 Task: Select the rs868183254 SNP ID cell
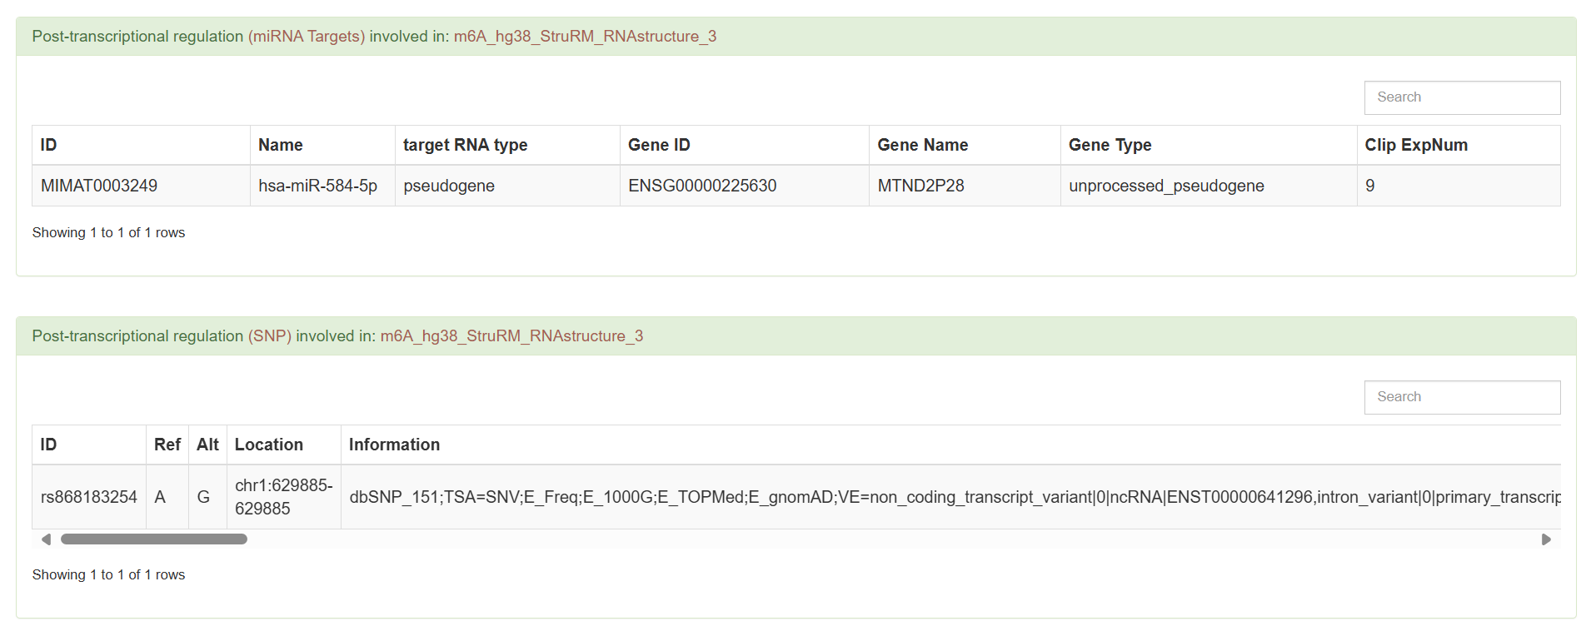(x=88, y=497)
